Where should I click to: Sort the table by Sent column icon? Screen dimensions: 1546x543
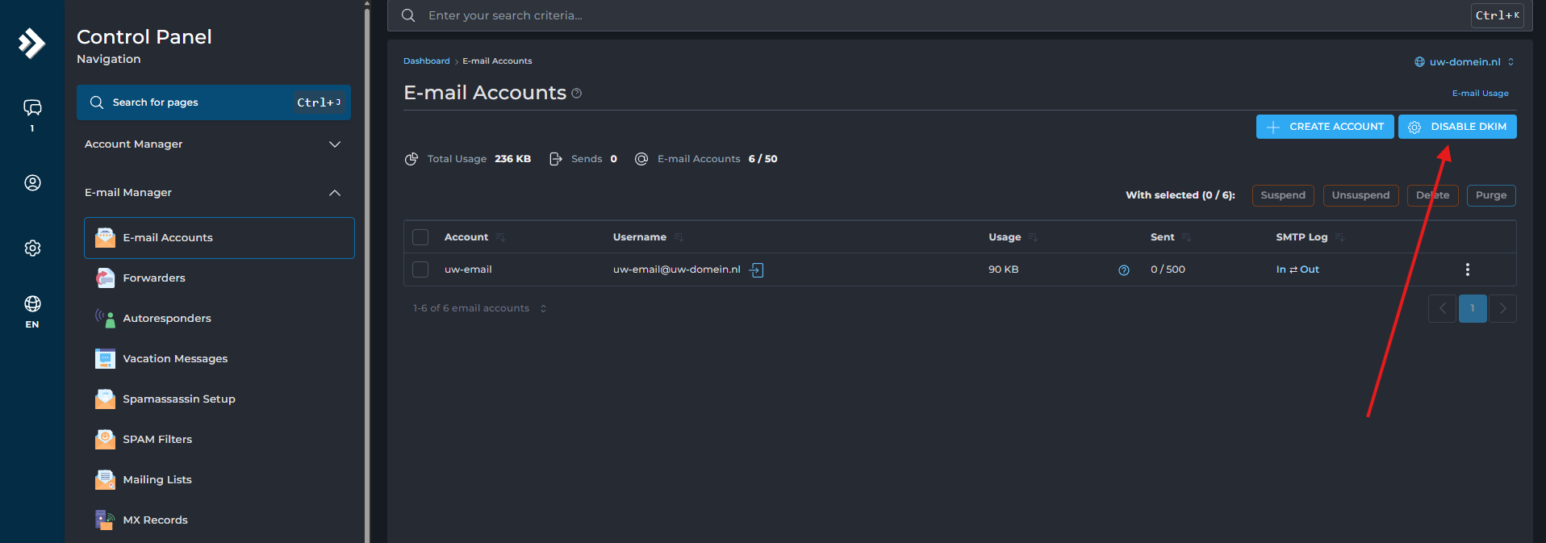[1186, 237]
